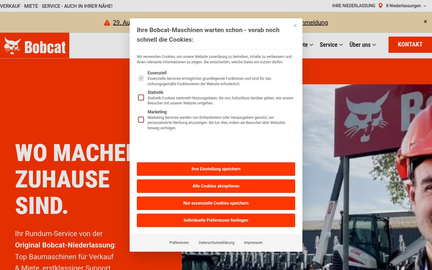This screenshot has width=432, height=270.
Task: Click the Bobcat logo
Action: pos(35,46)
